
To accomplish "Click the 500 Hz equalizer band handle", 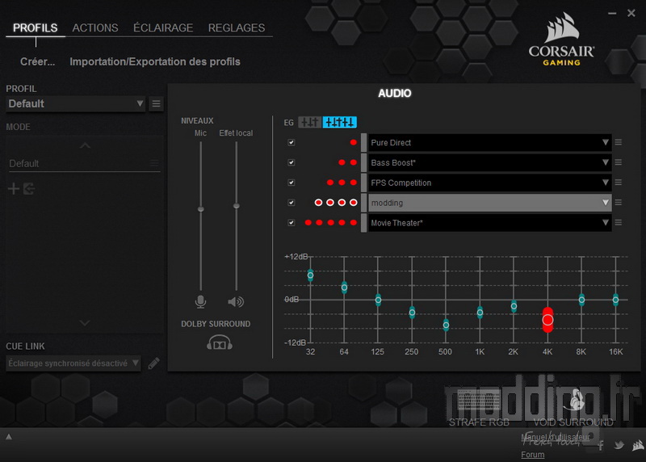I will [446, 325].
